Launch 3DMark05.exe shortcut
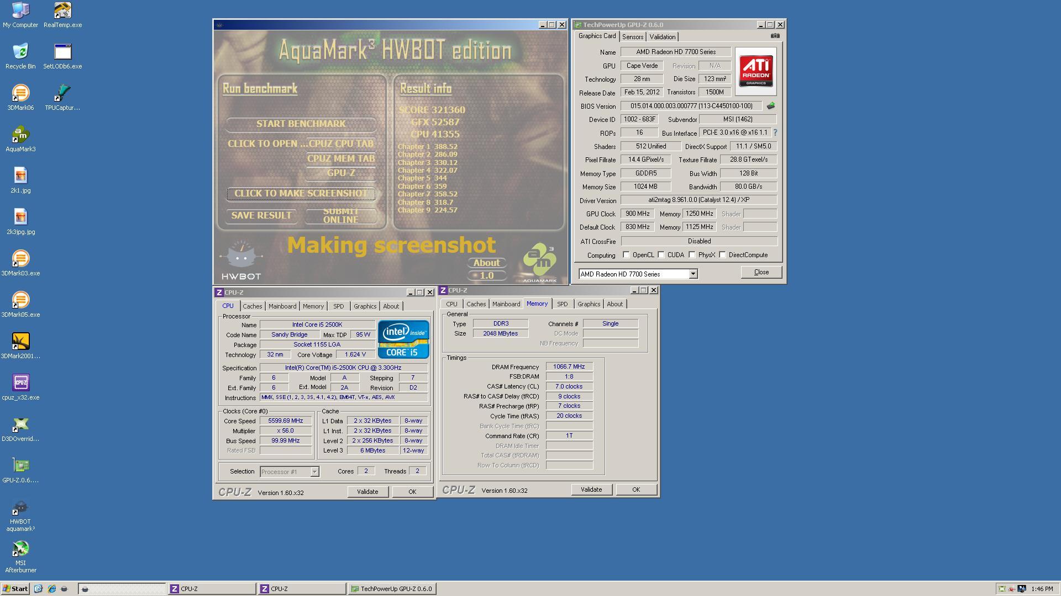1061x596 pixels. (x=20, y=305)
